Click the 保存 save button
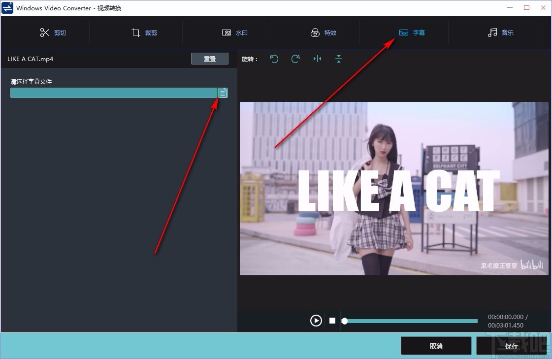 click(511, 346)
